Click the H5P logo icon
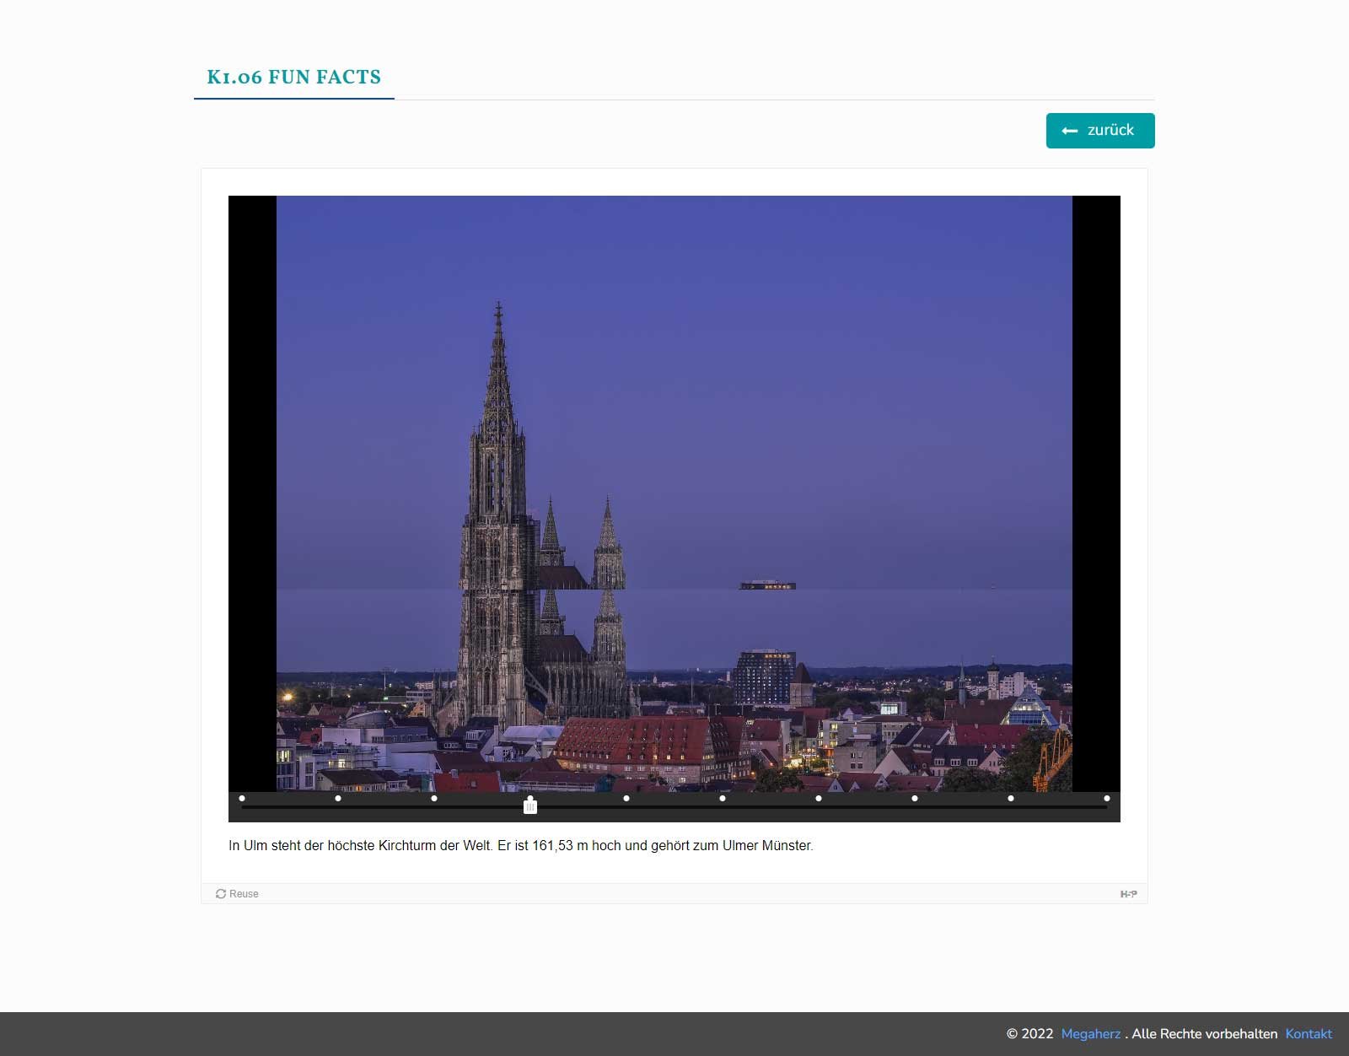 pos(1128,894)
